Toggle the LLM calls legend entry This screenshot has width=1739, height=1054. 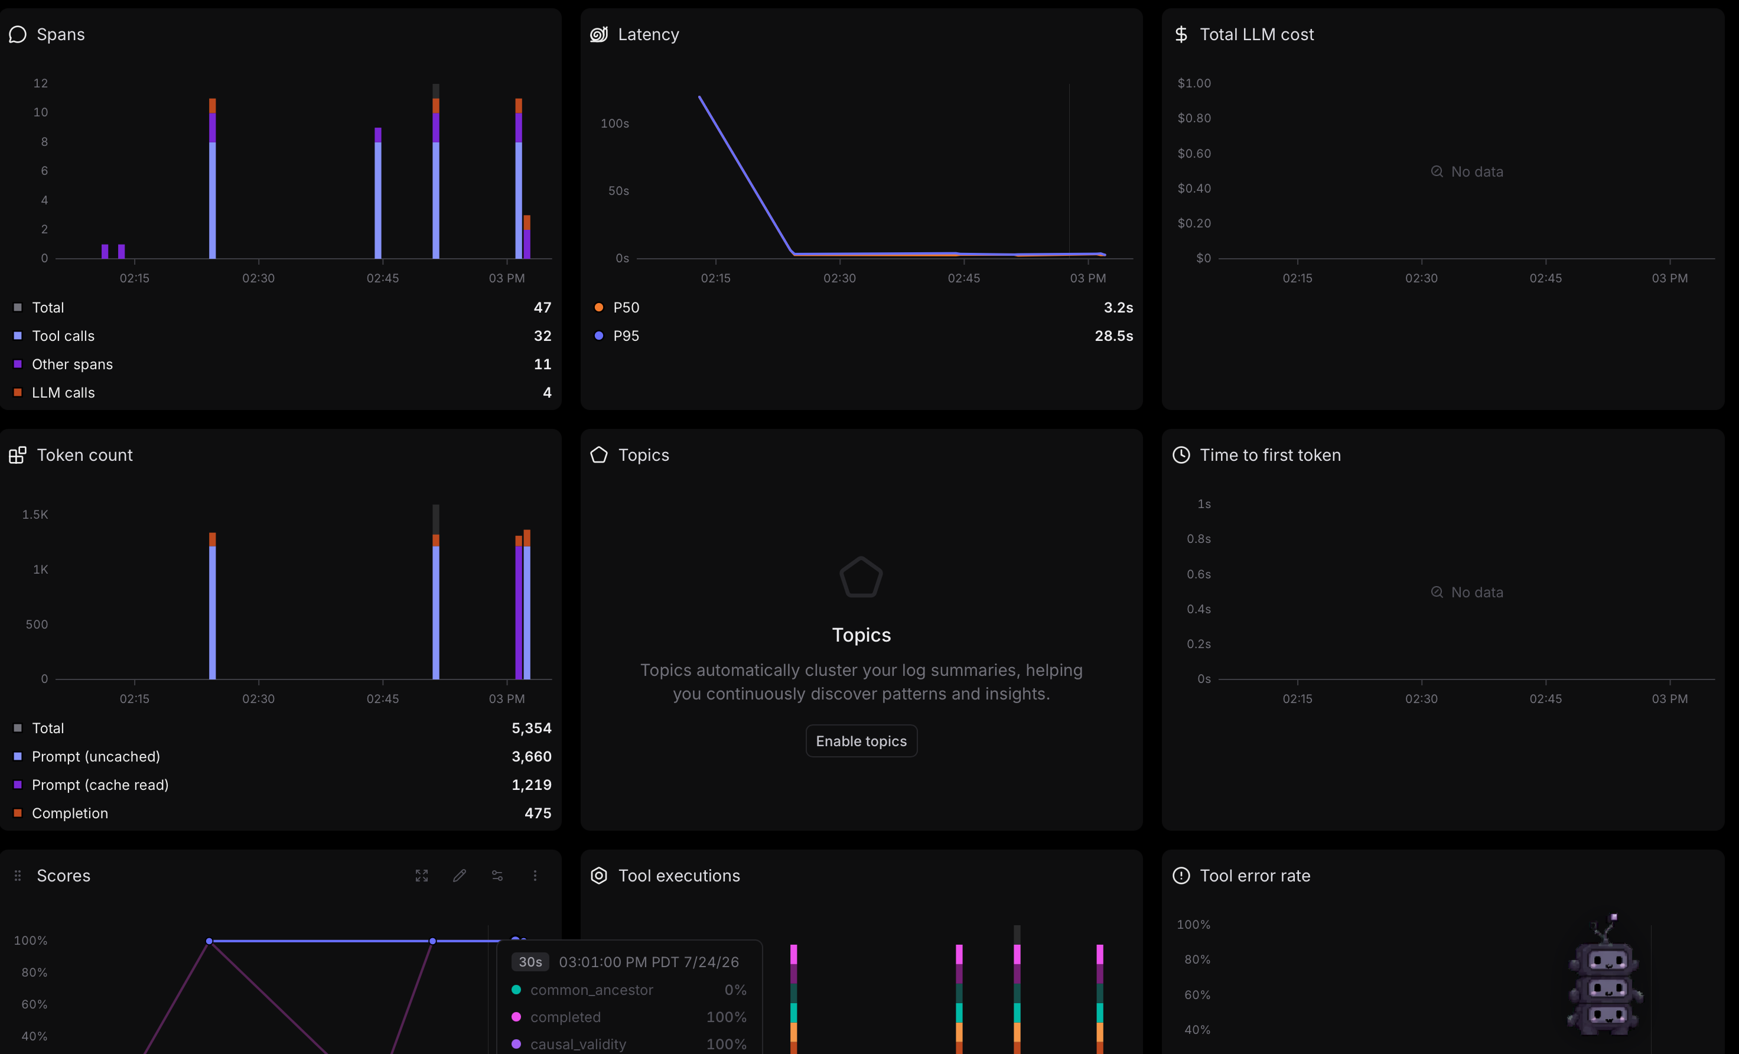[282, 392]
